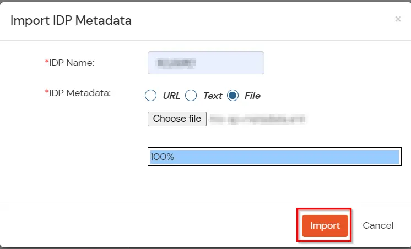Click the red asterisk beside IDP Metadata
This screenshot has height=249, width=411.
pos(47,92)
